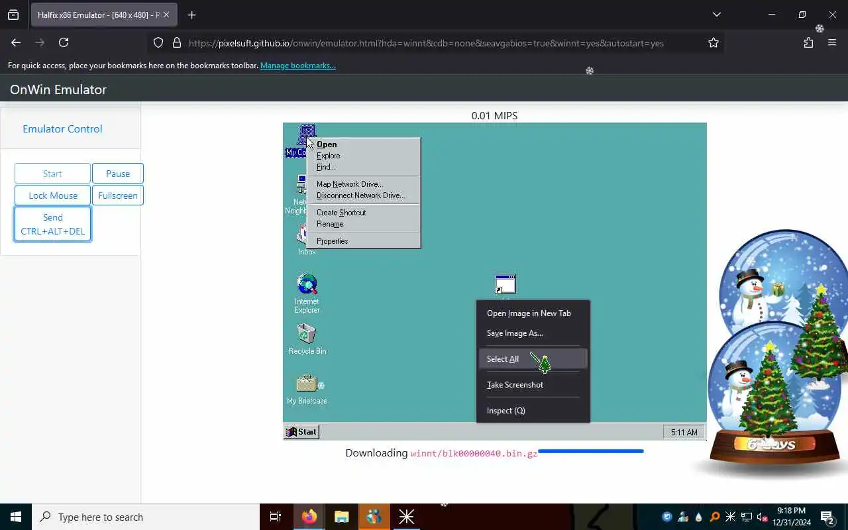Image resolution: width=848 pixels, height=530 pixels.
Task: Click the padlock site info icon
Action: coord(177,42)
